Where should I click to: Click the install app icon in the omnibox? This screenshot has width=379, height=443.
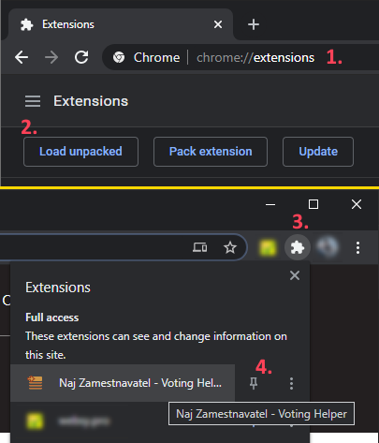pos(200,247)
